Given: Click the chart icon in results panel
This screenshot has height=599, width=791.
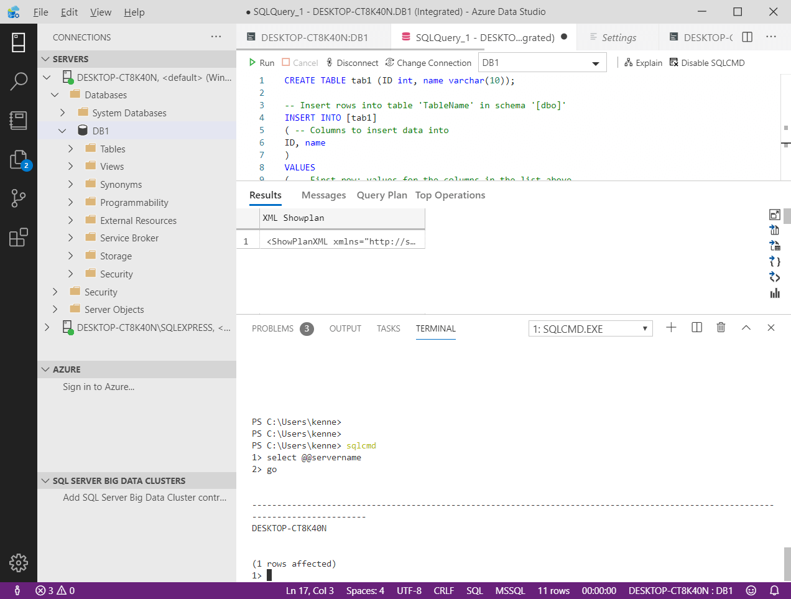Looking at the screenshot, I should click(x=775, y=294).
